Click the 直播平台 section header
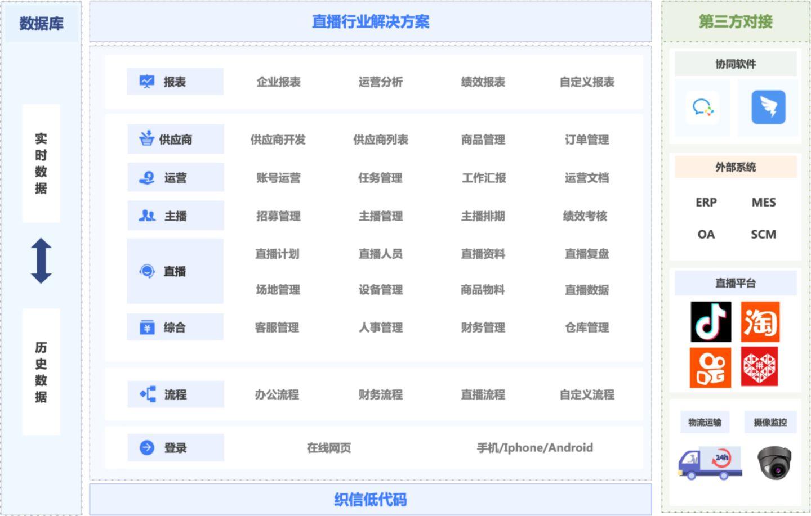811x516 pixels. coord(735,283)
